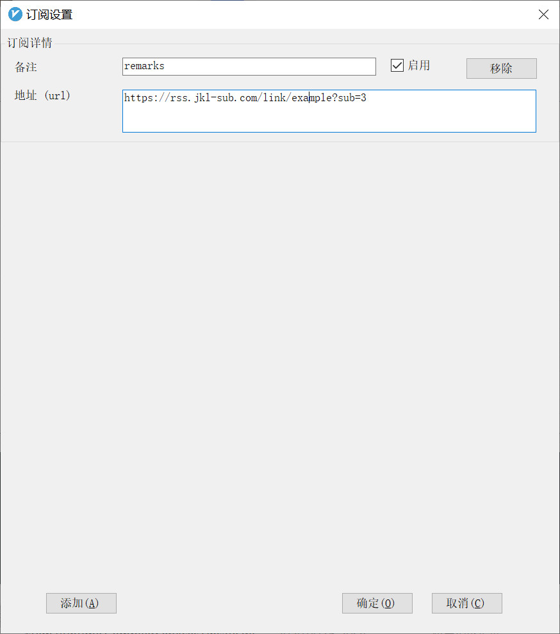Click the 移除 button
The width and height of the screenshot is (560, 634).
point(501,69)
